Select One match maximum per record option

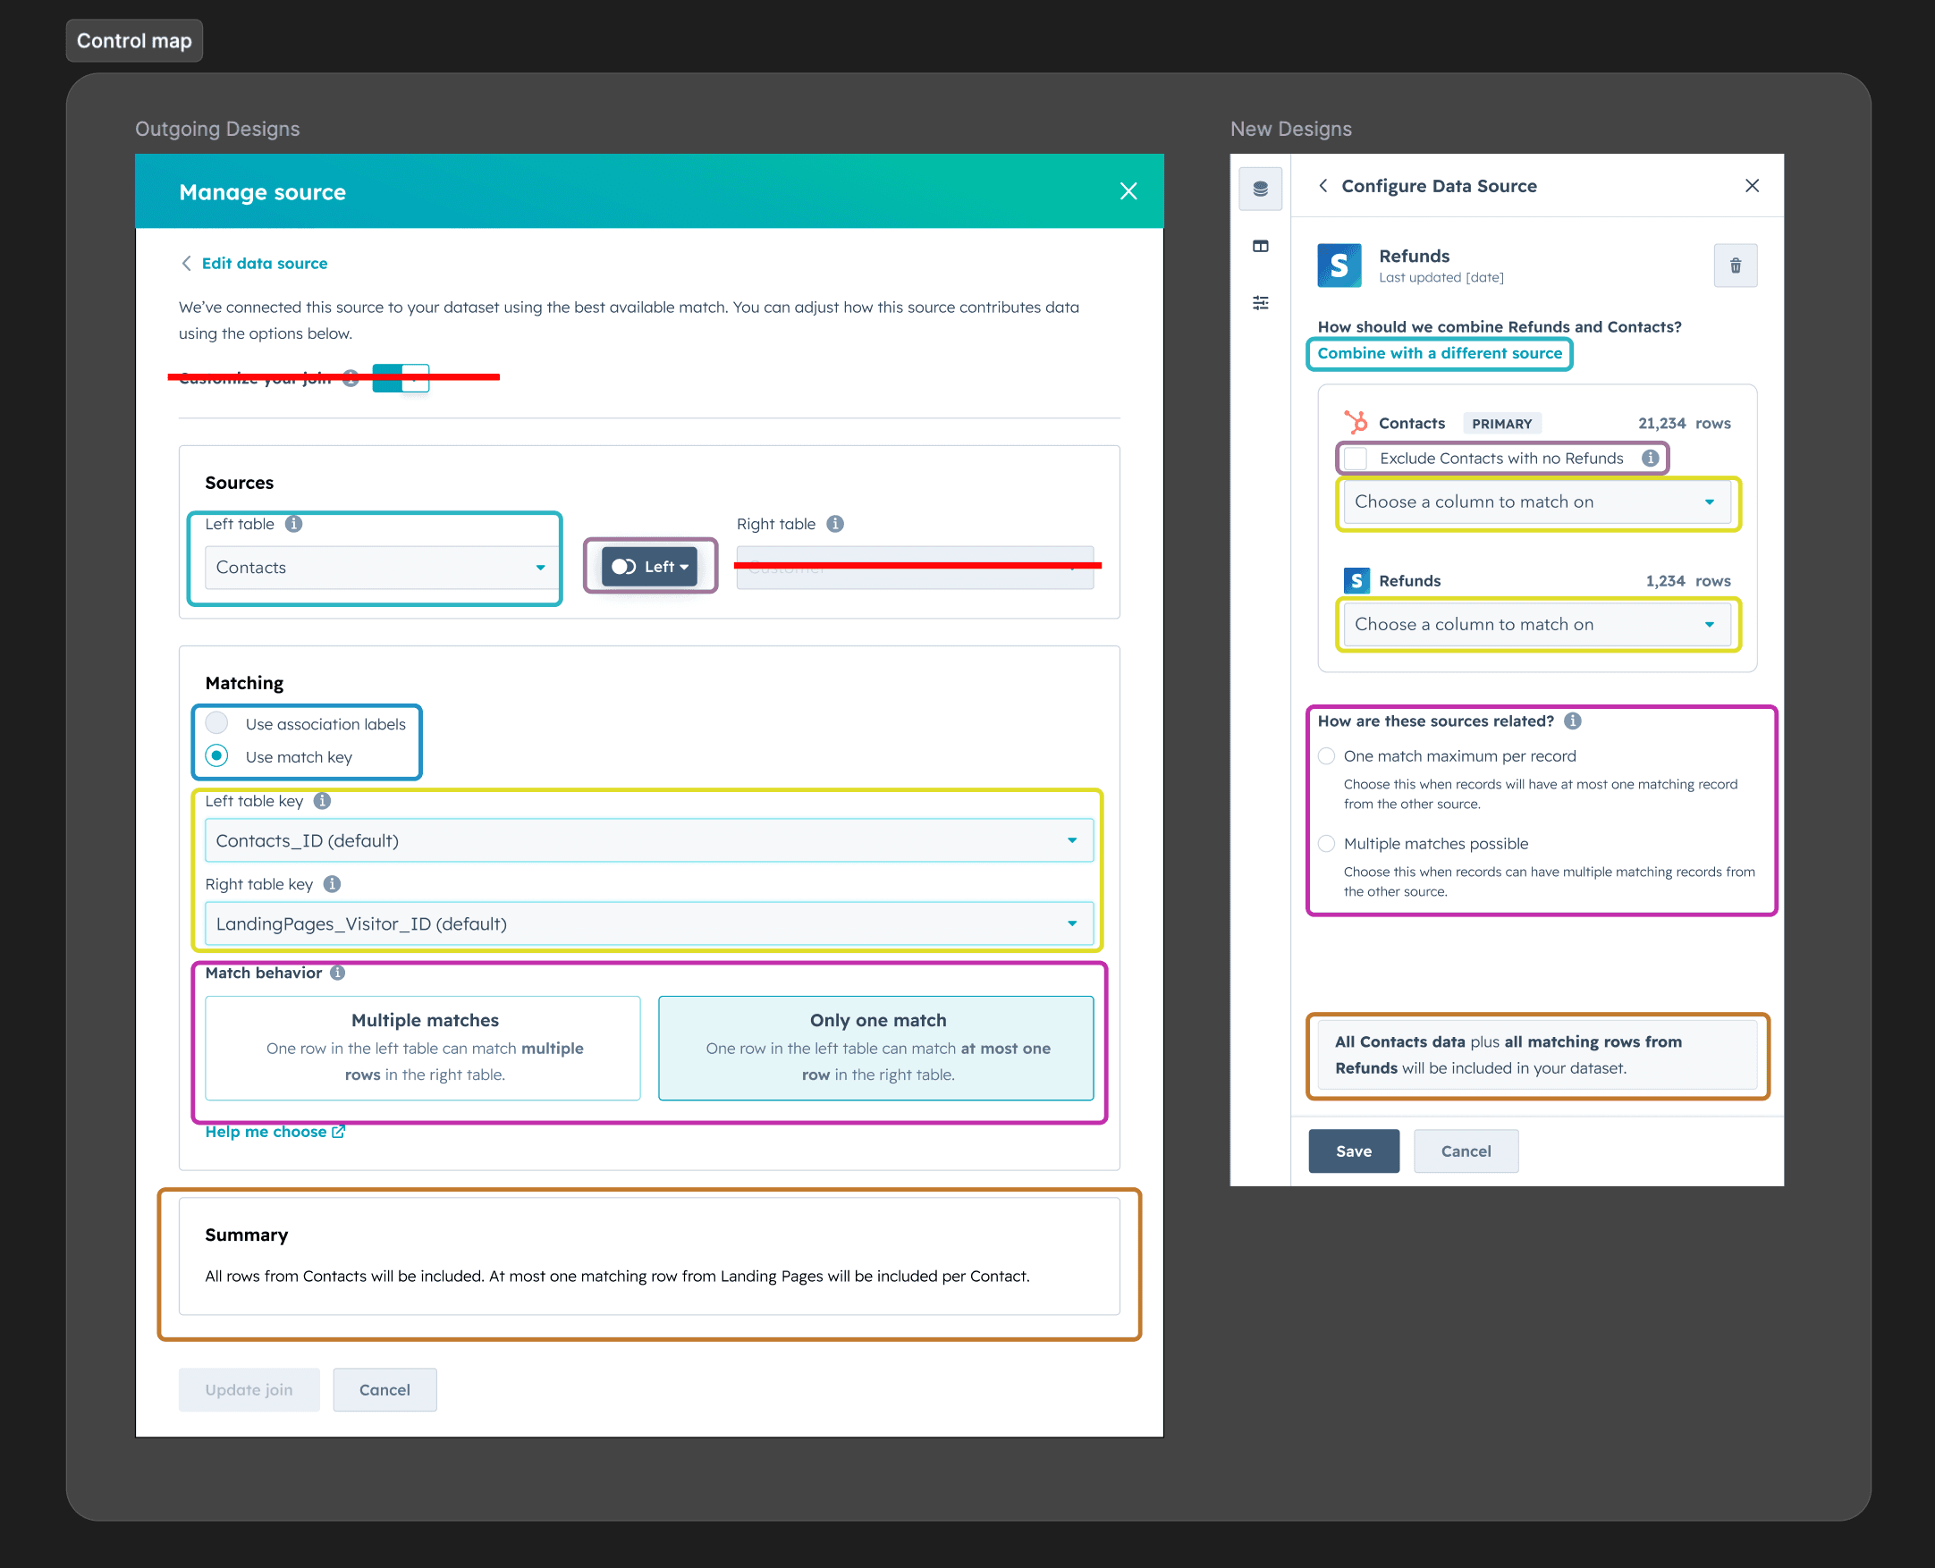1326,756
